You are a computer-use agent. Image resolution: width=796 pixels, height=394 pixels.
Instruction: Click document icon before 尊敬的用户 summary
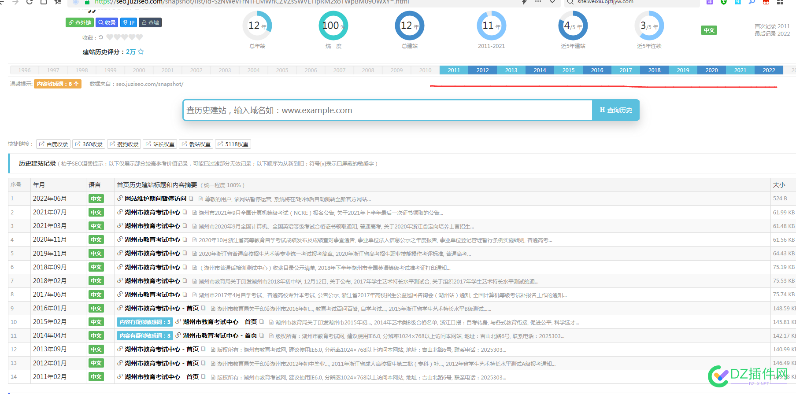pos(201,199)
